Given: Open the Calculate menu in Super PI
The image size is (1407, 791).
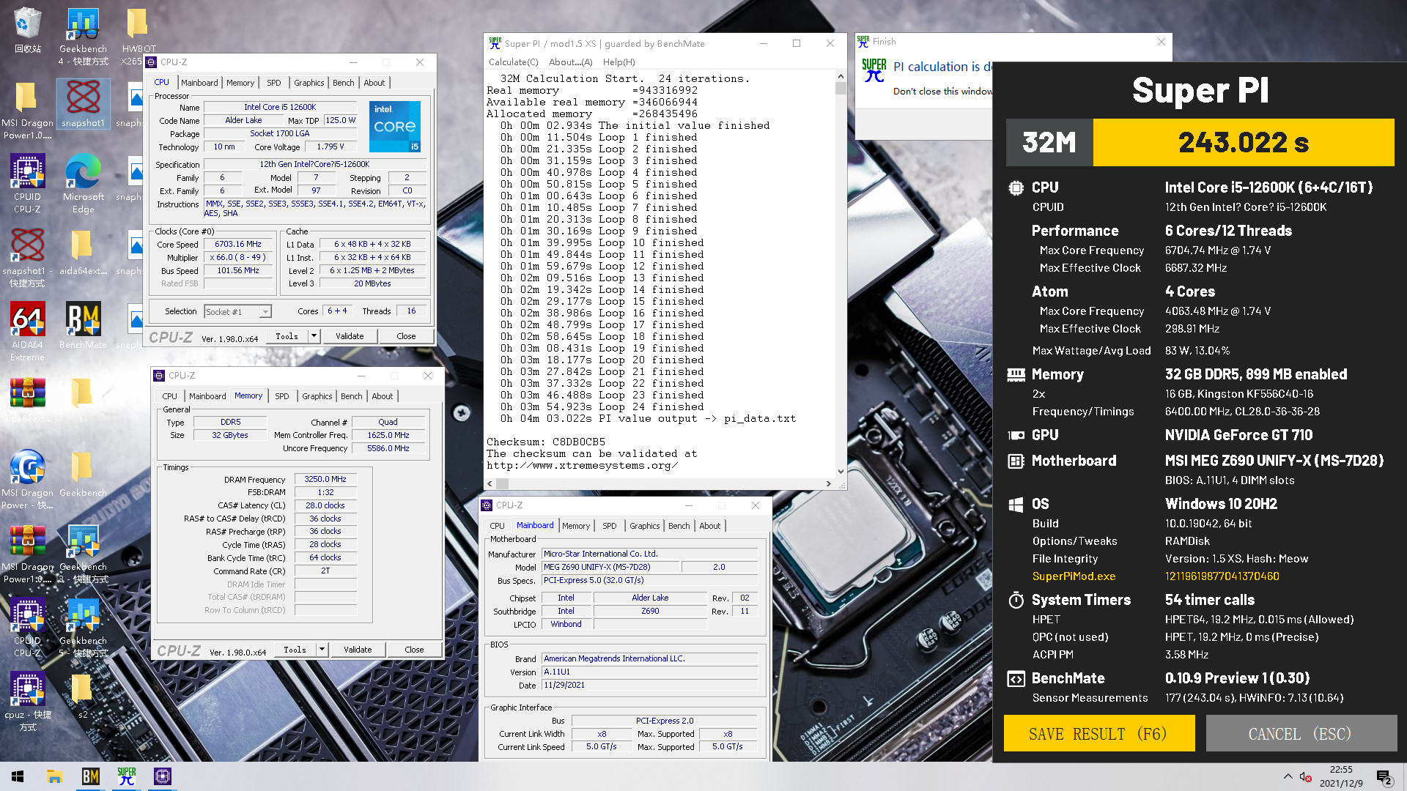Looking at the screenshot, I should 513,62.
